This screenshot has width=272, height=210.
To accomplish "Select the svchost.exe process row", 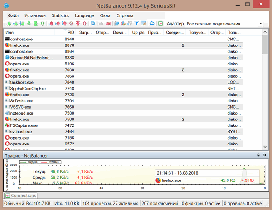I will pyautogui.click(x=123, y=131).
